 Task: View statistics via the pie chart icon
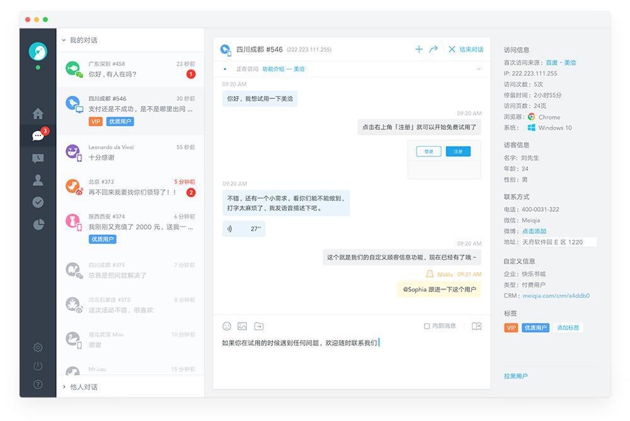click(38, 225)
